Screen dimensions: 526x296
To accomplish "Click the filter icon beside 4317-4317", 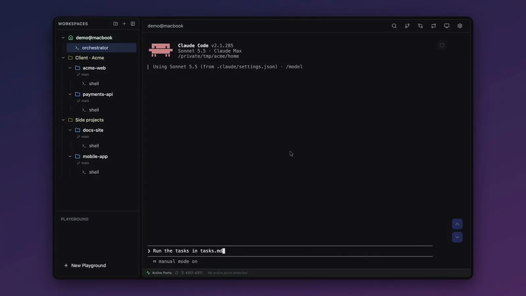I will (182, 273).
